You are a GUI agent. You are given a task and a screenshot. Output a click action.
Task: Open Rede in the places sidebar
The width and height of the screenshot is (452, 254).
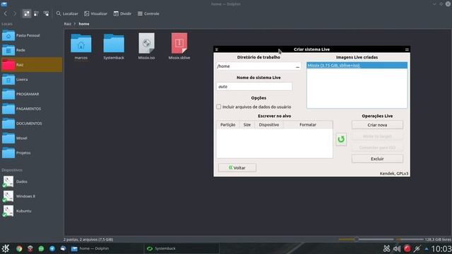[x=31, y=50]
